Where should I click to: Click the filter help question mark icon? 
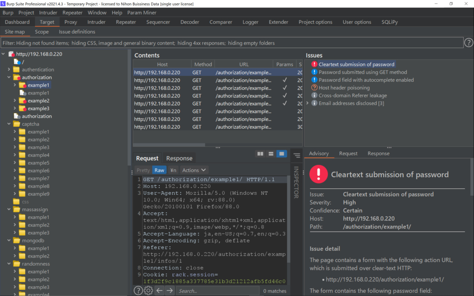pyautogui.click(x=468, y=43)
